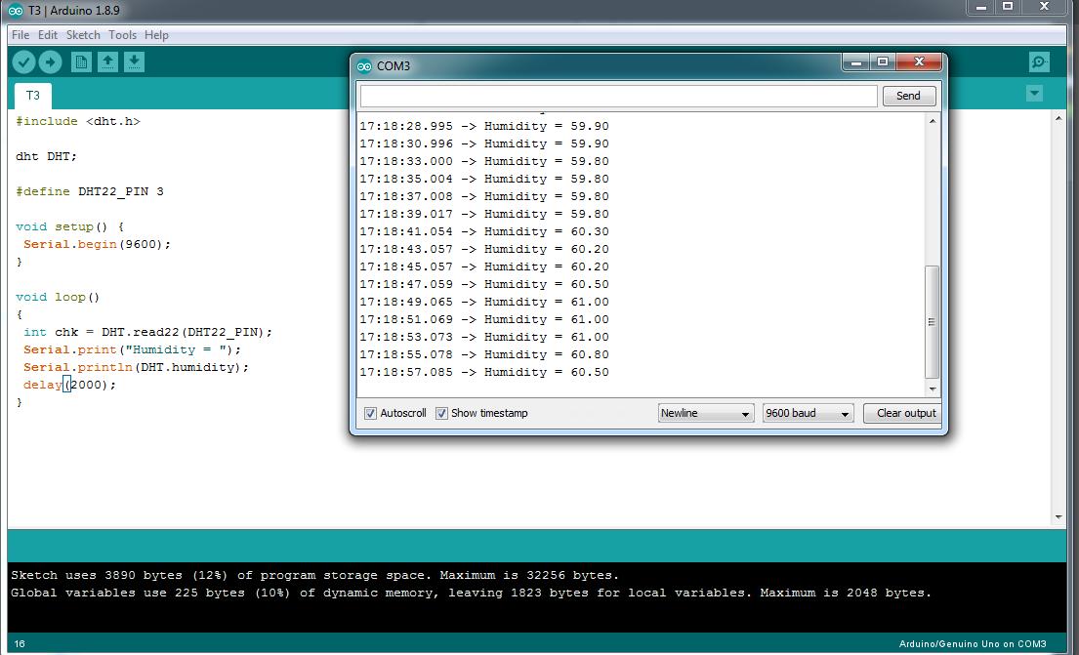Image resolution: width=1079 pixels, height=655 pixels.
Task: Open a sketch with the Open icon
Action: tap(107, 62)
